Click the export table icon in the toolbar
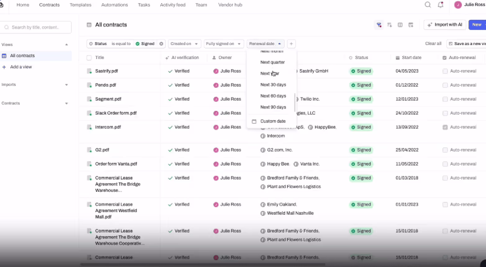Image resolution: width=486 pixels, height=267 pixels. pyautogui.click(x=411, y=25)
